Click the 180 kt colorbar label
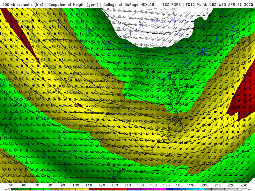This screenshot has height=191, width=255. click(x=179, y=185)
